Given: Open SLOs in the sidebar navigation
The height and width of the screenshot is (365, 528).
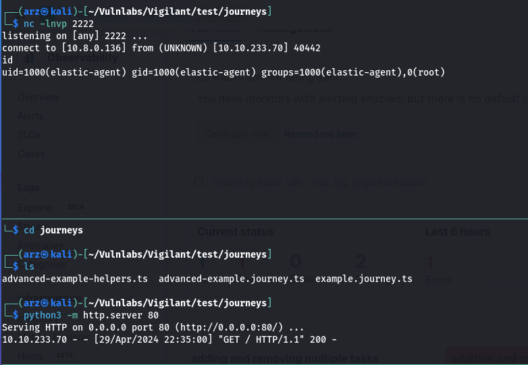Looking at the screenshot, I should 29,135.
